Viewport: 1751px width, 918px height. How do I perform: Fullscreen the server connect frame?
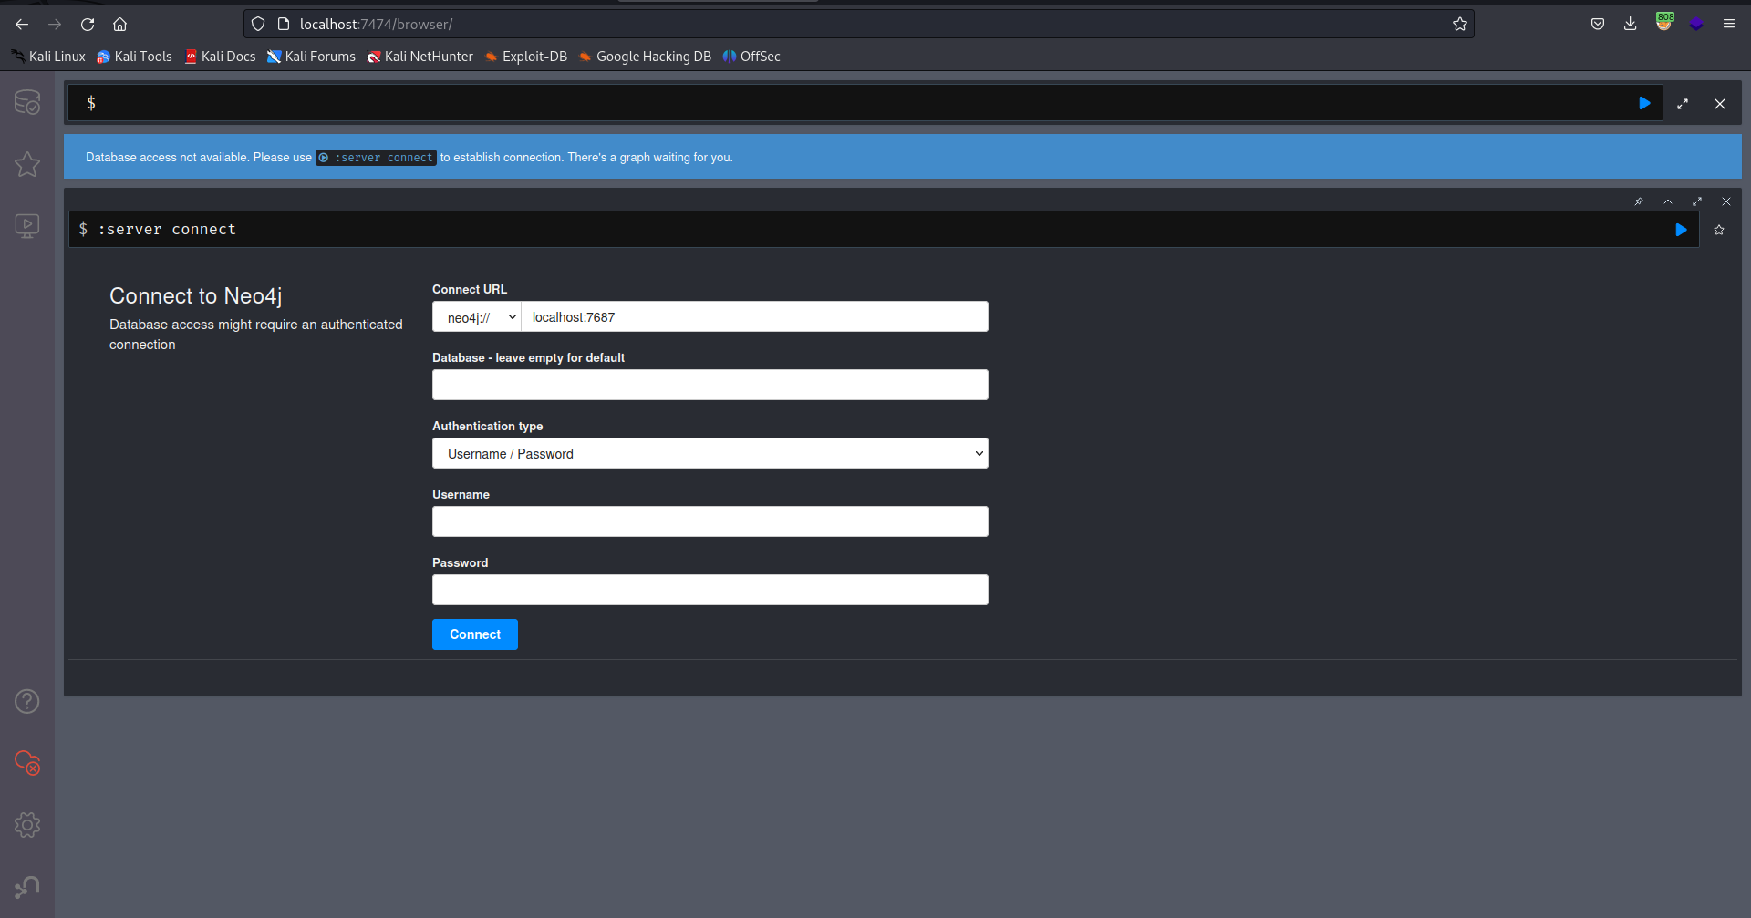[x=1697, y=201]
